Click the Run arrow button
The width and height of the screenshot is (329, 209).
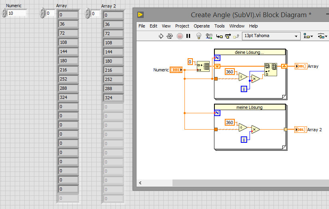point(161,36)
